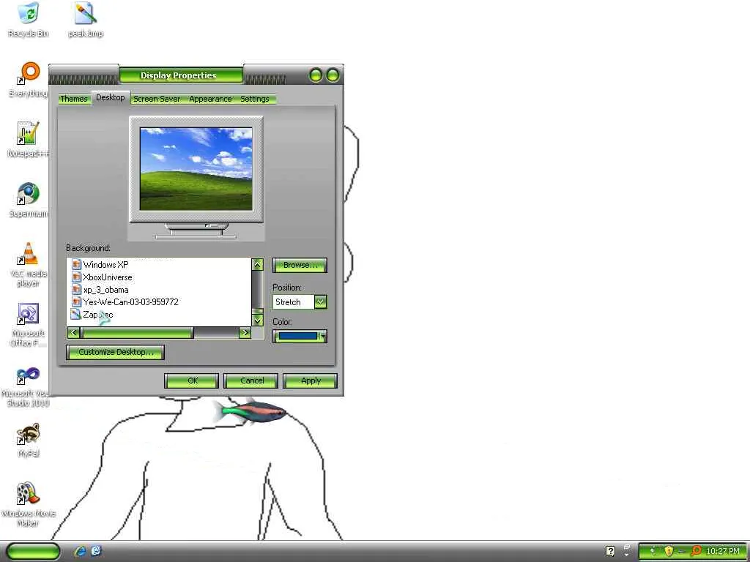Open the desktop Color picker dropdown
The width and height of the screenshot is (750, 562).
coord(300,337)
